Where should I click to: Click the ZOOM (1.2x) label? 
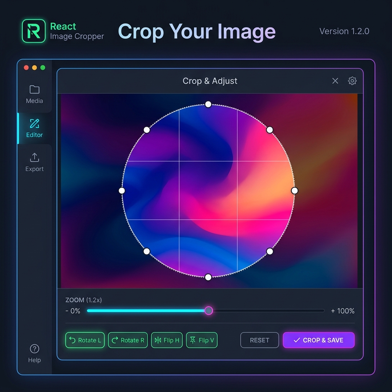coord(83,300)
